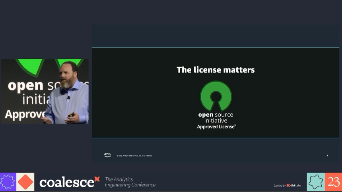Click the green Open Source Initiative keyhole logo
The width and height of the screenshot is (342, 192).
(216, 96)
